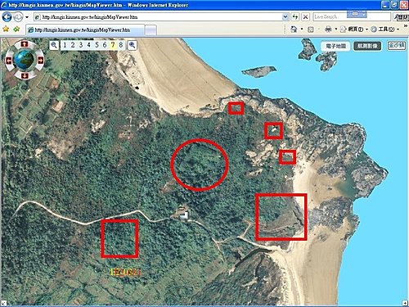
Task: Set map zoom to level 2
Action: tap(73, 45)
